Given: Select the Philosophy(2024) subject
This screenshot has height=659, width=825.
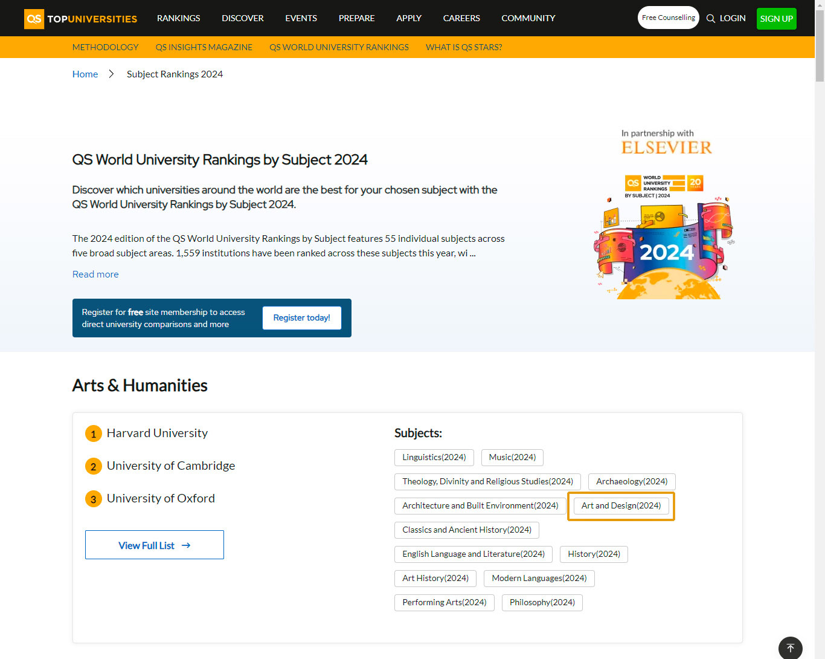Looking at the screenshot, I should click(x=542, y=603).
